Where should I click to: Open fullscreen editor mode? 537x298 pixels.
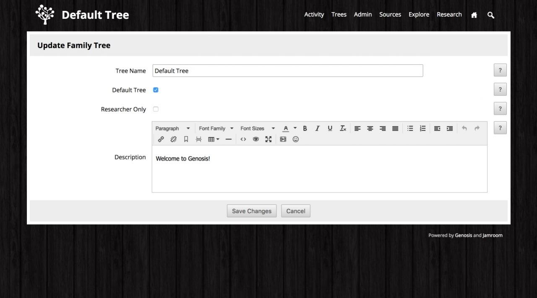(x=268, y=139)
